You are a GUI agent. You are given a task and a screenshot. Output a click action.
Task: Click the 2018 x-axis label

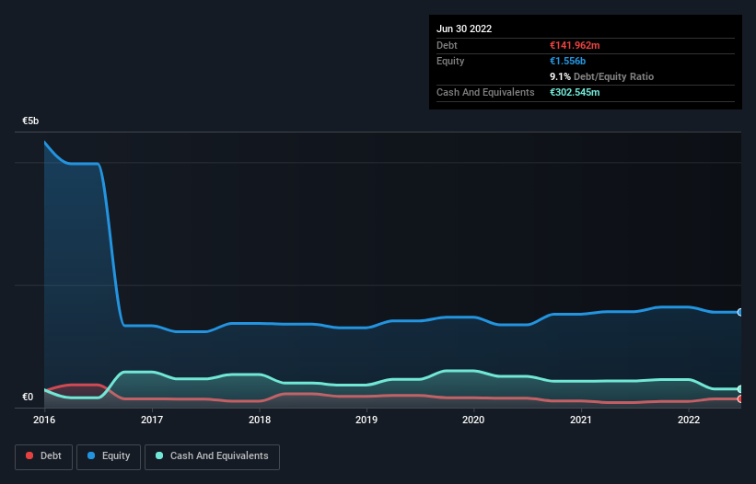(260, 420)
